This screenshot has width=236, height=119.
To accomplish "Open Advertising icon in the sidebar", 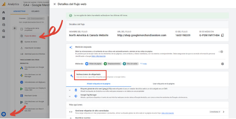I will click(x=3, y=31).
